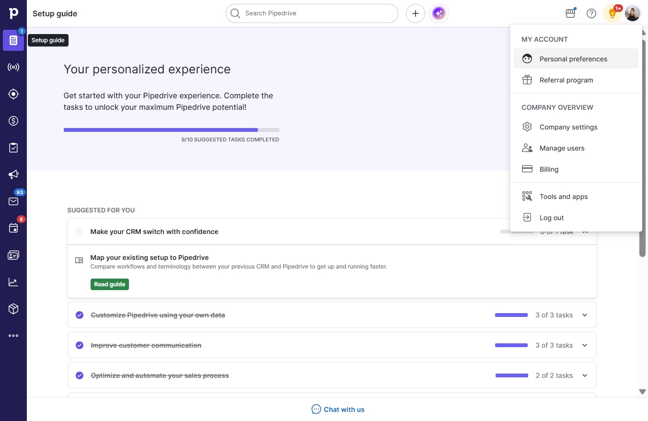Open the Mail inbox with 93 badge
The height and width of the screenshot is (421, 648).
coord(13,201)
